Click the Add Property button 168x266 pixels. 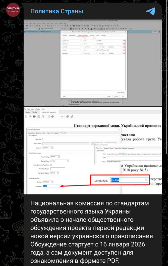point(120,92)
